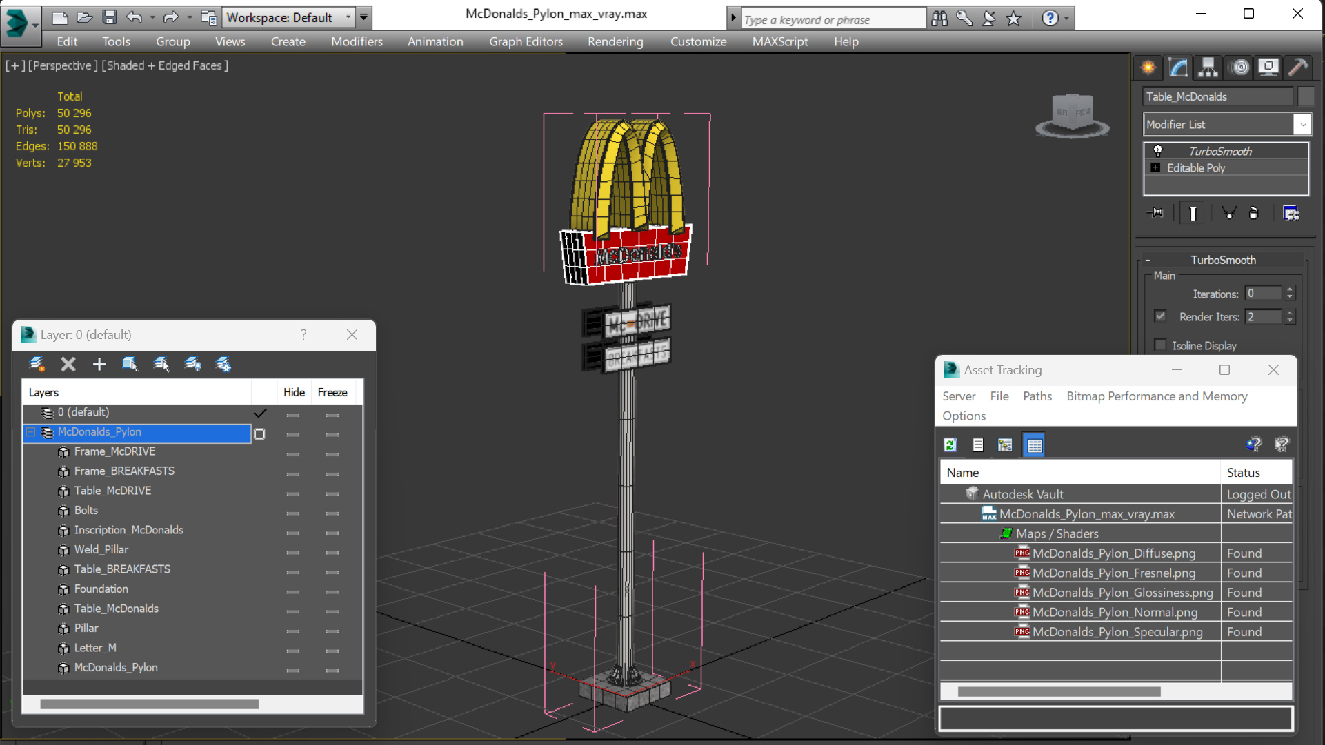Open Undo history dropdown arrow

click(x=152, y=17)
